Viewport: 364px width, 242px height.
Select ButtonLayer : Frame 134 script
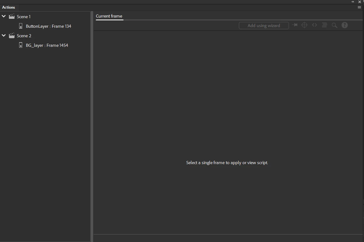[x=48, y=26]
